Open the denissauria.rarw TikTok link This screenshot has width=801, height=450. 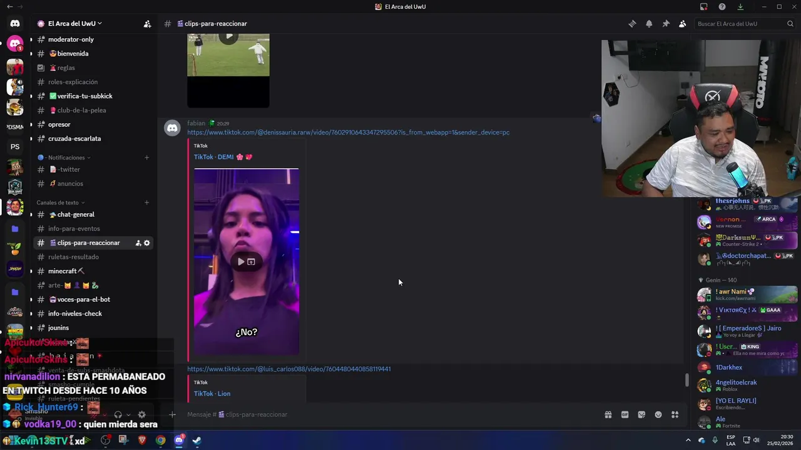click(348, 132)
